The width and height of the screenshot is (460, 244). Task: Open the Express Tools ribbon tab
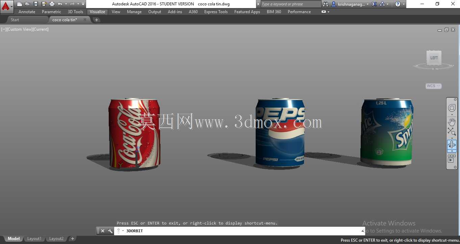tap(216, 12)
